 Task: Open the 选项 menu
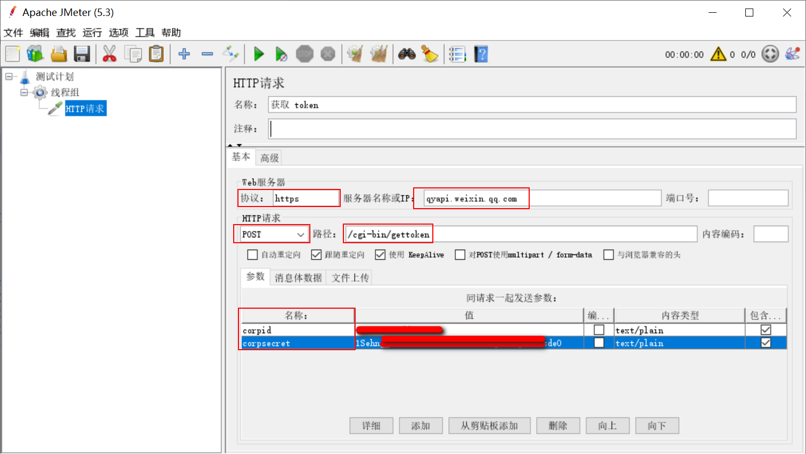point(119,32)
